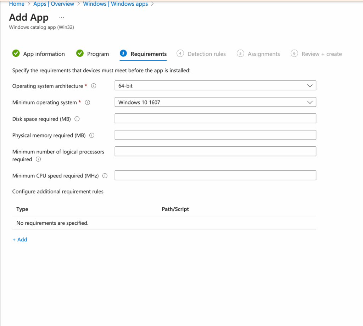
Task: Select the completed Program step
Action: click(80, 53)
